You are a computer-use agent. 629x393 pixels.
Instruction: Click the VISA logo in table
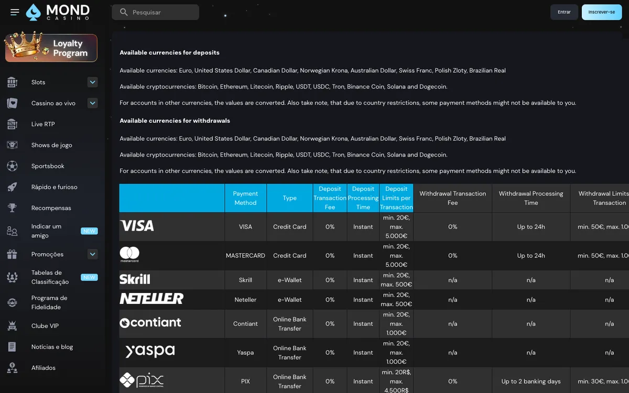(x=137, y=226)
